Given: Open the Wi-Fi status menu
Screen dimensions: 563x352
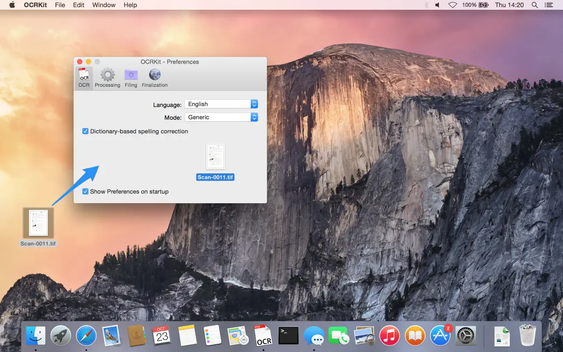Looking at the screenshot, I should click(453, 5).
